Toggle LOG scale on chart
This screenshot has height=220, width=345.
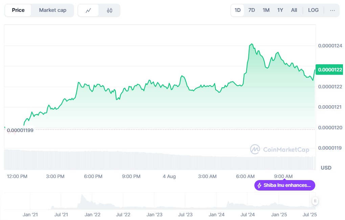(x=313, y=10)
